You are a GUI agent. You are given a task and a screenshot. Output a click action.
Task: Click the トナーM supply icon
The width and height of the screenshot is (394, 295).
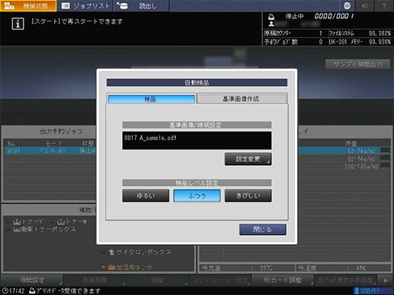[x=61, y=222]
